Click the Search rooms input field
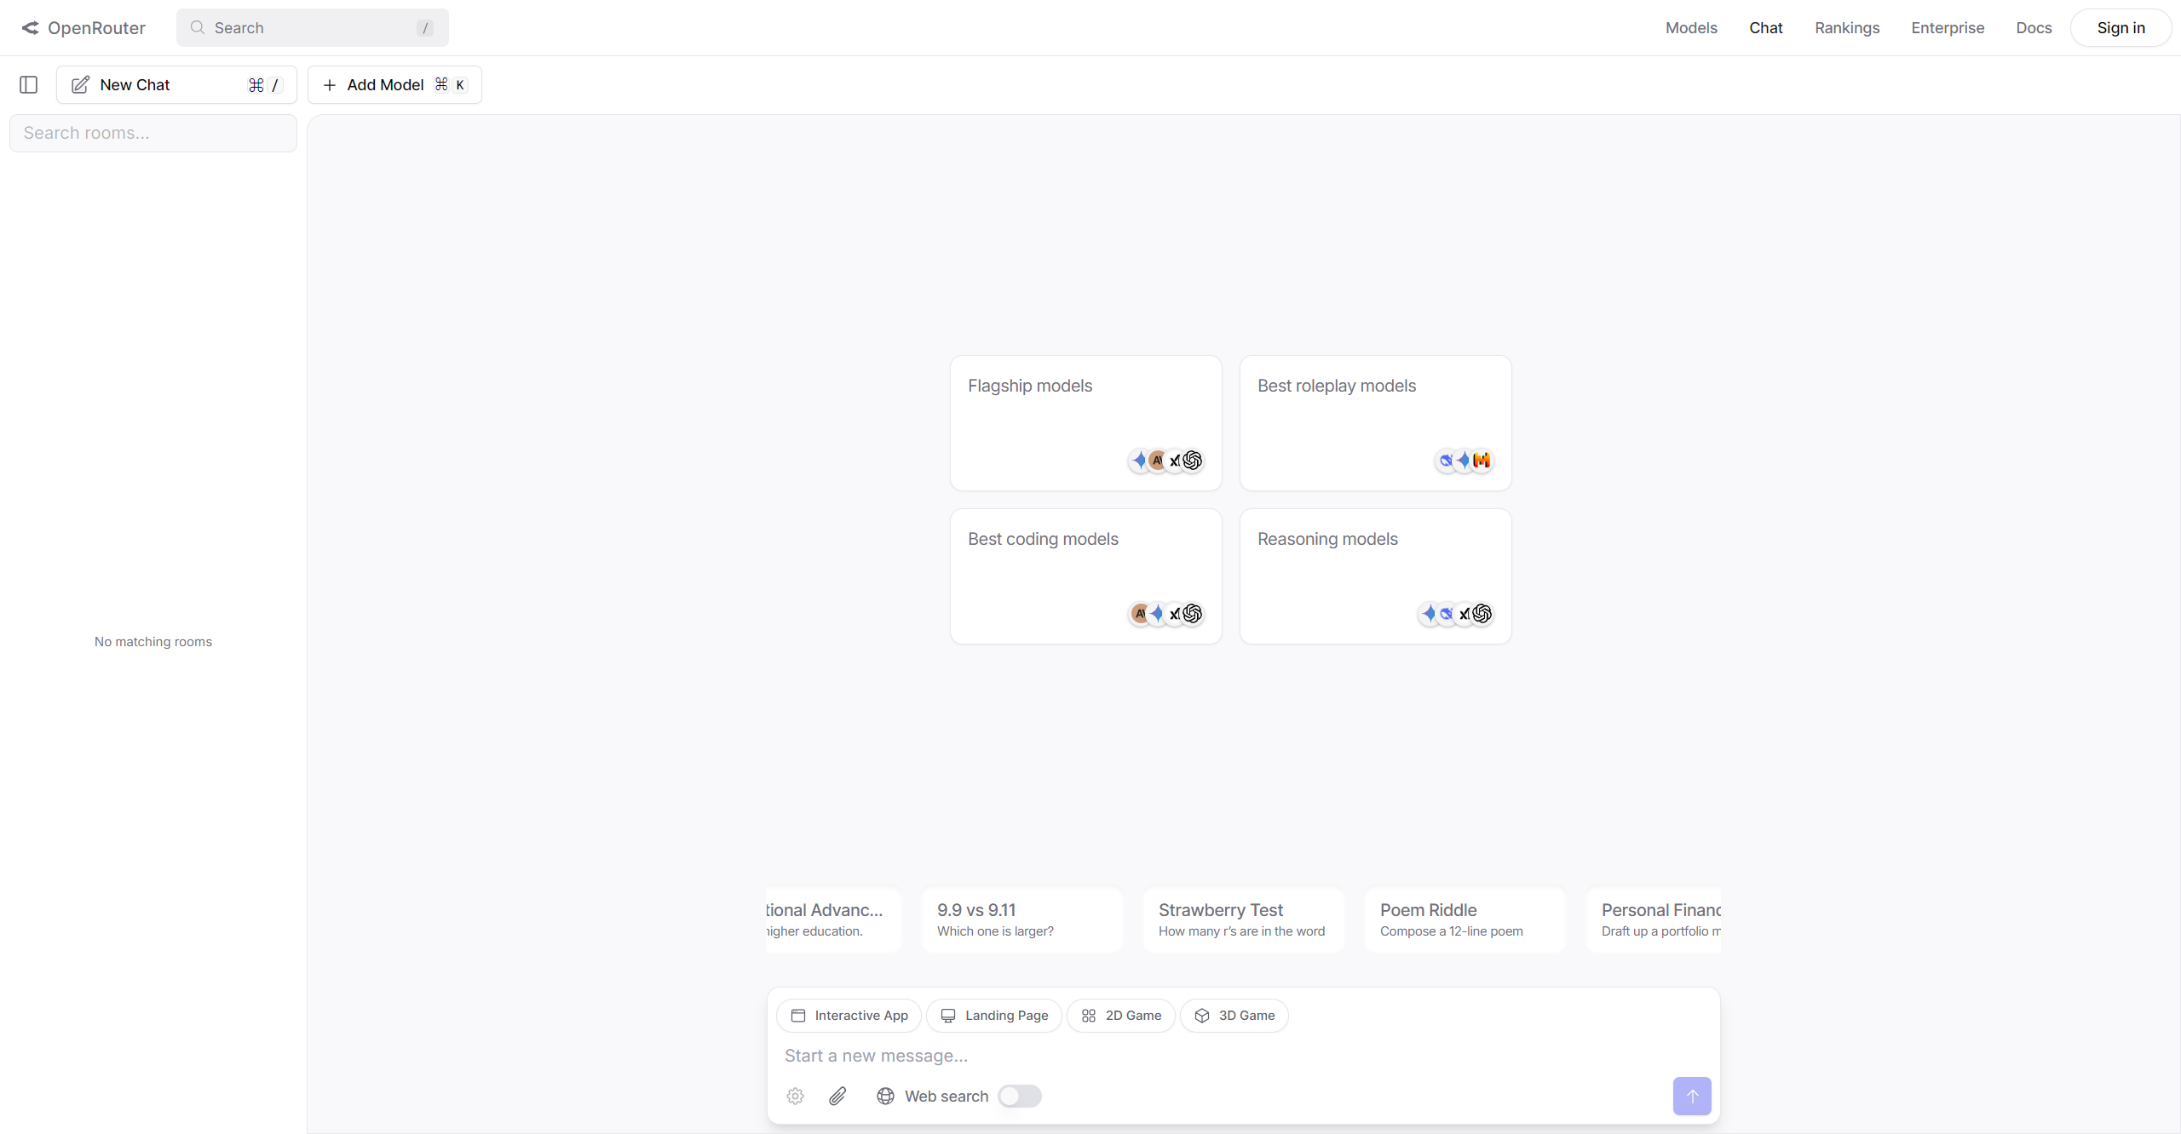 (x=153, y=133)
